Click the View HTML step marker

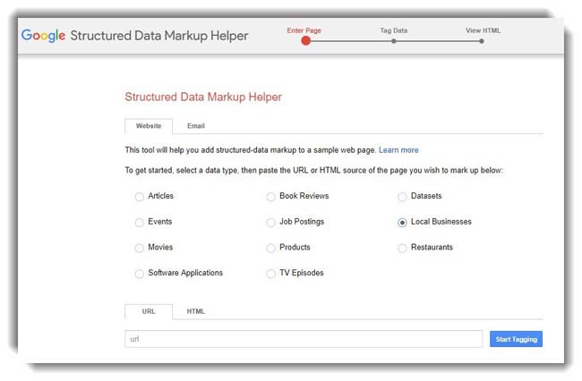pyautogui.click(x=482, y=41)
